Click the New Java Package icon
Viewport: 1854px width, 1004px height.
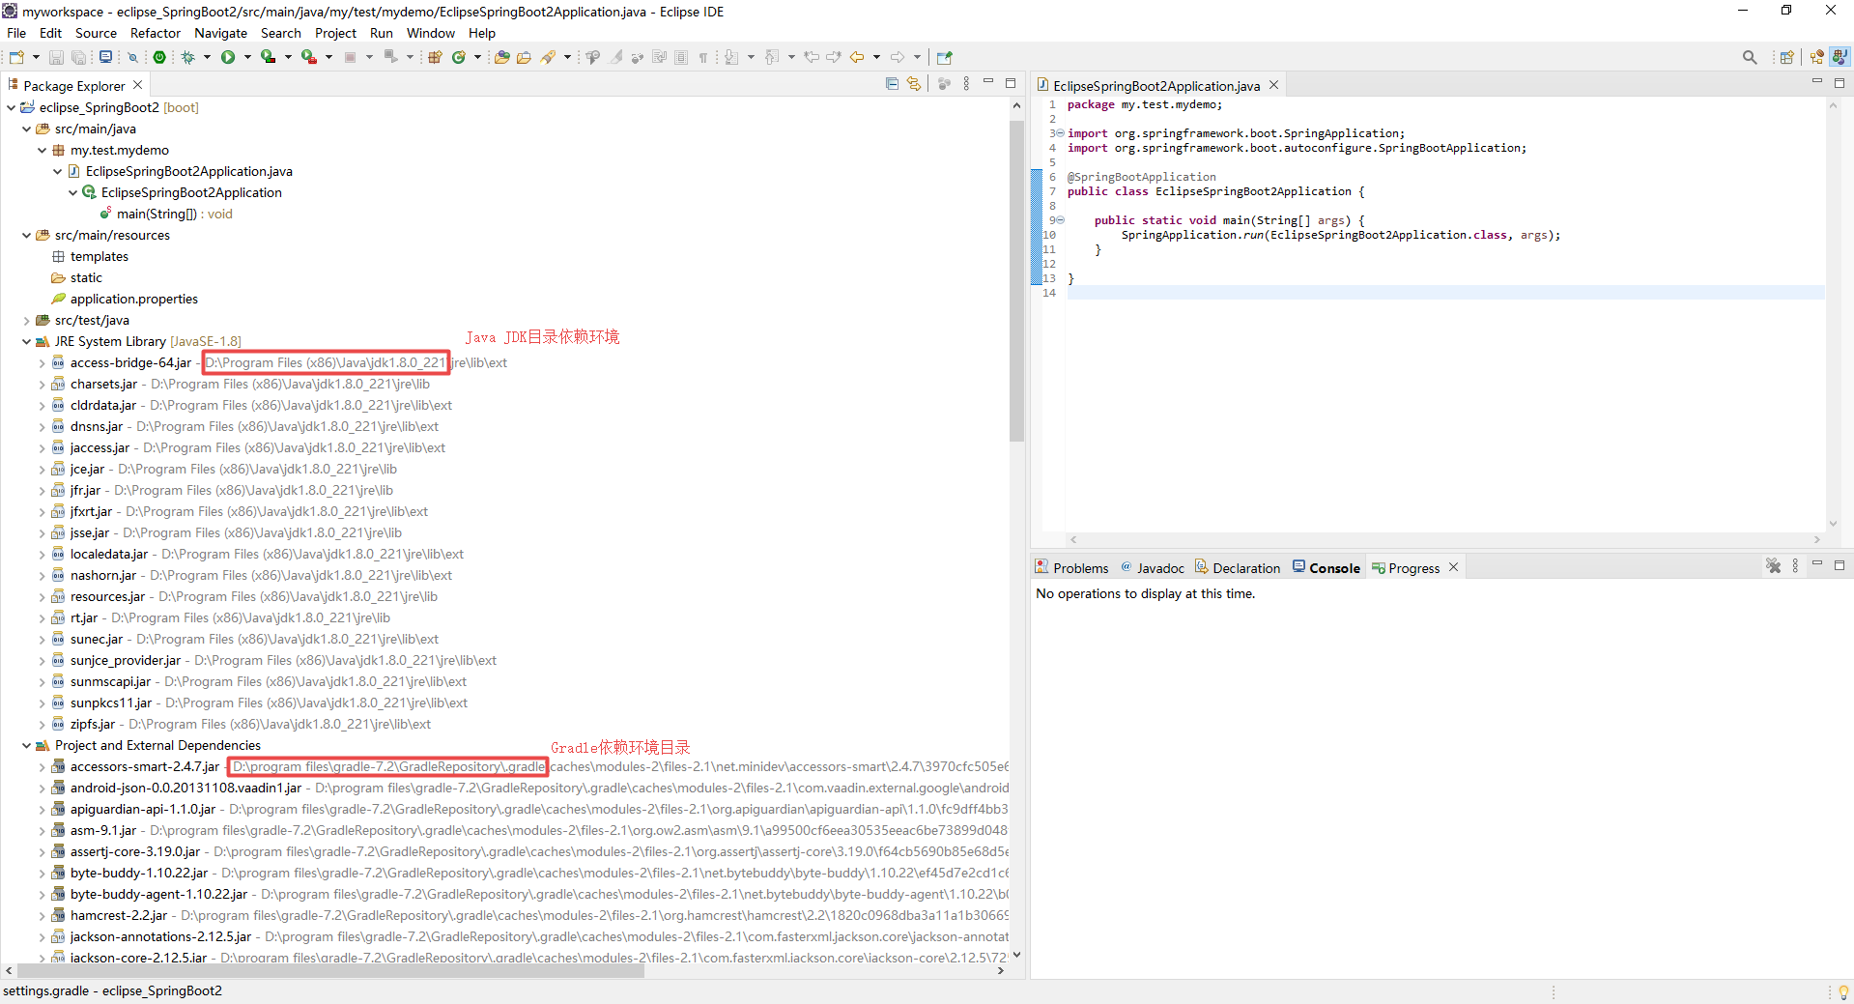[435, 57]
